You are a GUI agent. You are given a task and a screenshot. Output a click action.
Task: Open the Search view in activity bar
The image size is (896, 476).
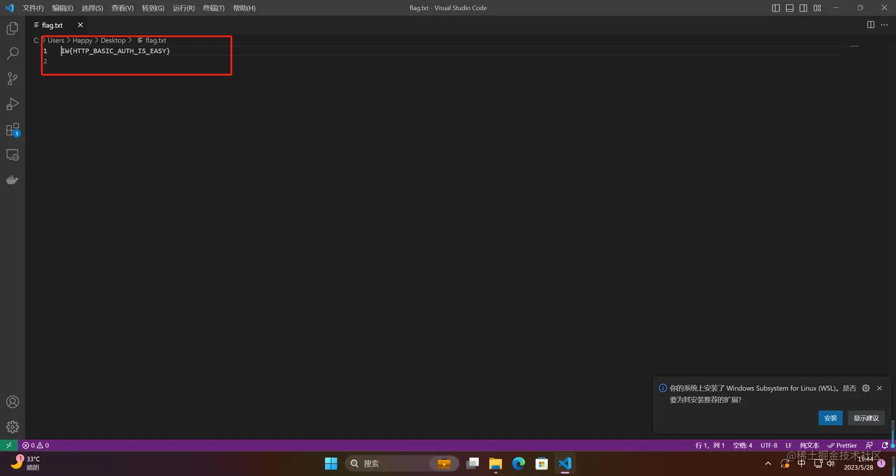click(x=12, y=53)
